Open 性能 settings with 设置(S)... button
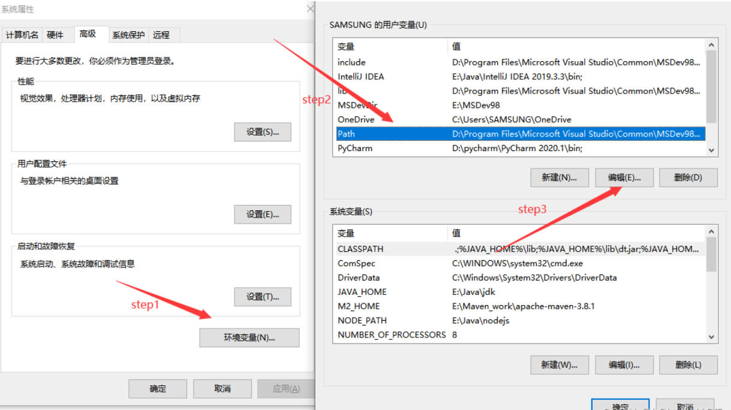Viewport: 731px width, 410px height. pos(262,132)
